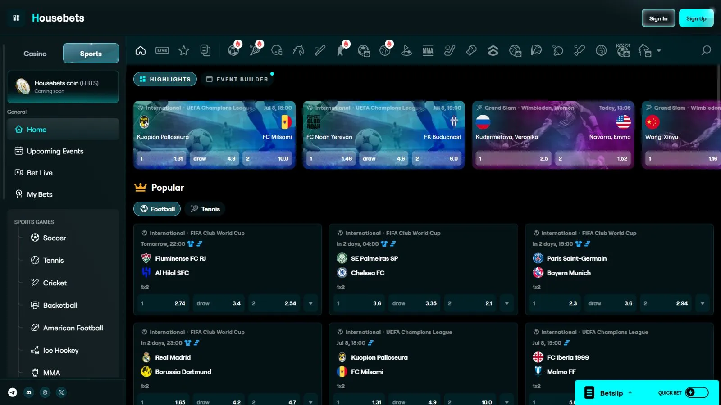Click the Sign Up button
721x405 pixels.
[696, 18]
